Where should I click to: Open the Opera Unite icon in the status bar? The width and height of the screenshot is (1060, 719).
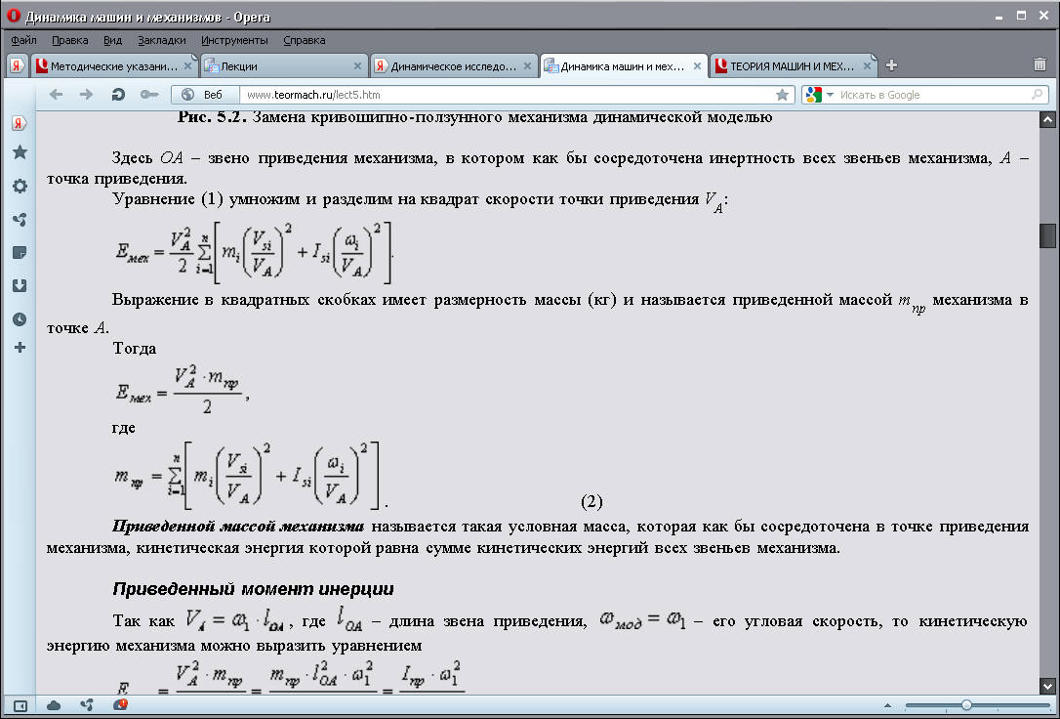tap(87, 706)
